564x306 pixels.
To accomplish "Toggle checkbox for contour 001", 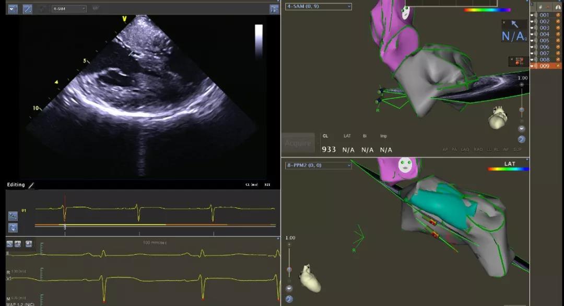I will (558, 15).
